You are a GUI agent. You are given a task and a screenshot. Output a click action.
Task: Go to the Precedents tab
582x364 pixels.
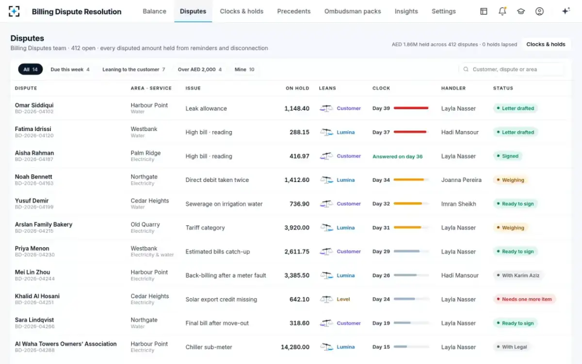pos(294,11)
